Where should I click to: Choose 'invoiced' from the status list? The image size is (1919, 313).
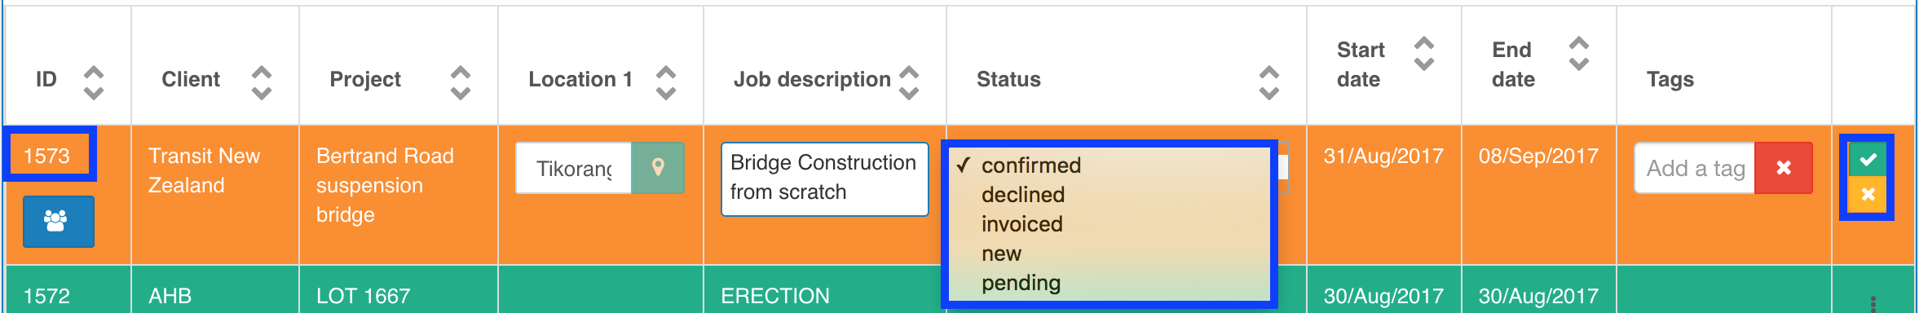[x=1022, y=224]
